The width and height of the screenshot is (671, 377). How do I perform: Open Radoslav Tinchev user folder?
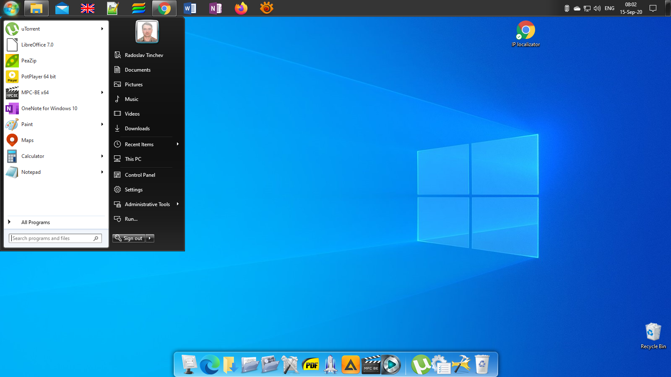[147, 55]
